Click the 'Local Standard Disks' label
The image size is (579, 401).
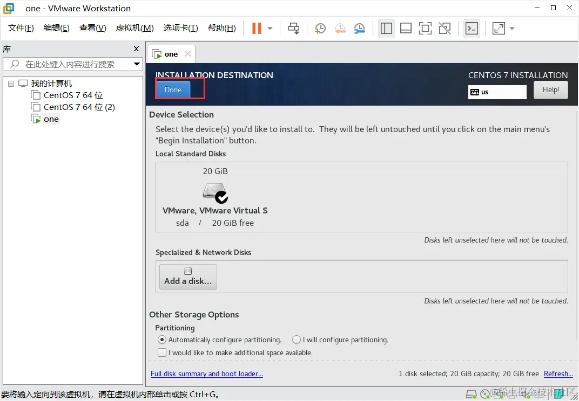coord(191,154)
